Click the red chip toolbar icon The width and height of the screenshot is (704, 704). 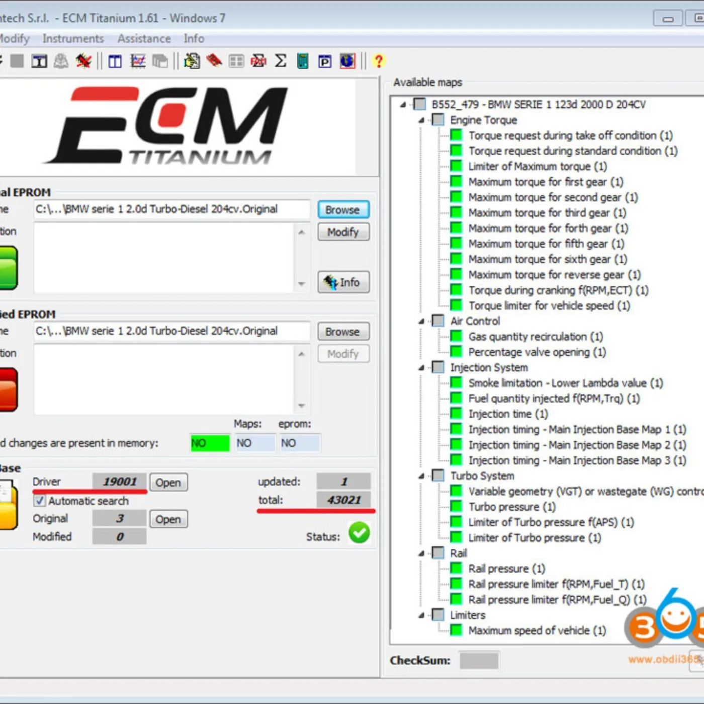click(x=214, y=61)
